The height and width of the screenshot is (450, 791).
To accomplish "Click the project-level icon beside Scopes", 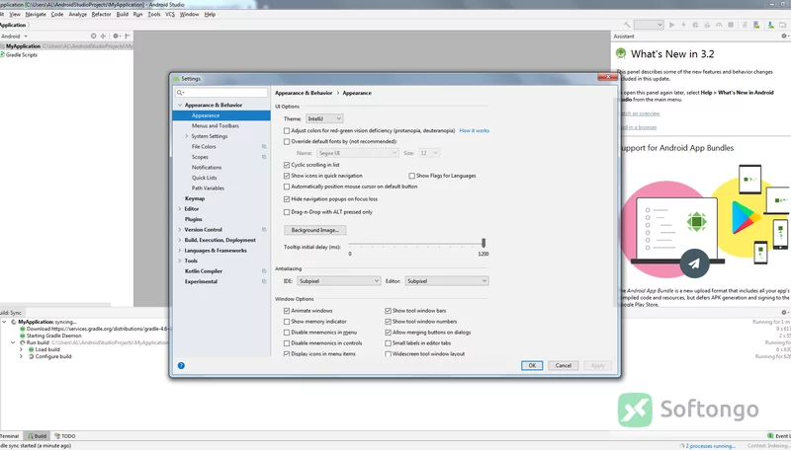I will point(264,157).
